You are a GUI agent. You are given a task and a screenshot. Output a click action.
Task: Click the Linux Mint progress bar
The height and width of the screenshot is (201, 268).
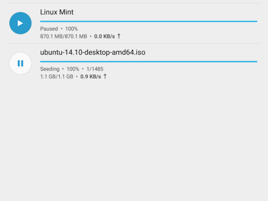coord(148,21)
